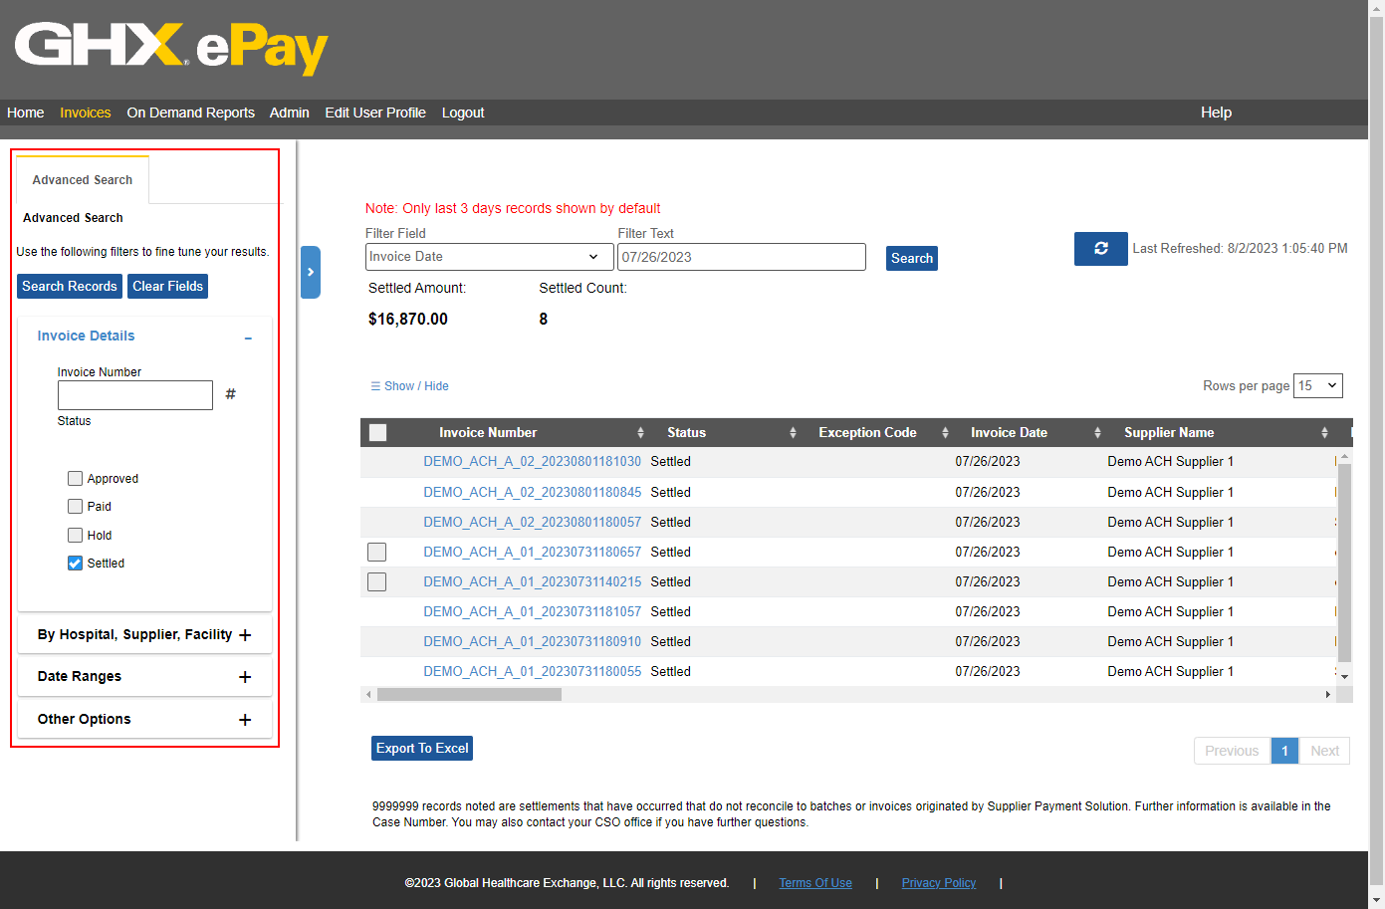Toggle the select-all checkbox in table header
The width and height of the screenshot is (1385, 909).
(x=377, y=433)
